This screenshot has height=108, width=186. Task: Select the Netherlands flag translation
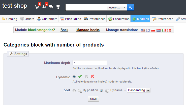tap(158, 30)
